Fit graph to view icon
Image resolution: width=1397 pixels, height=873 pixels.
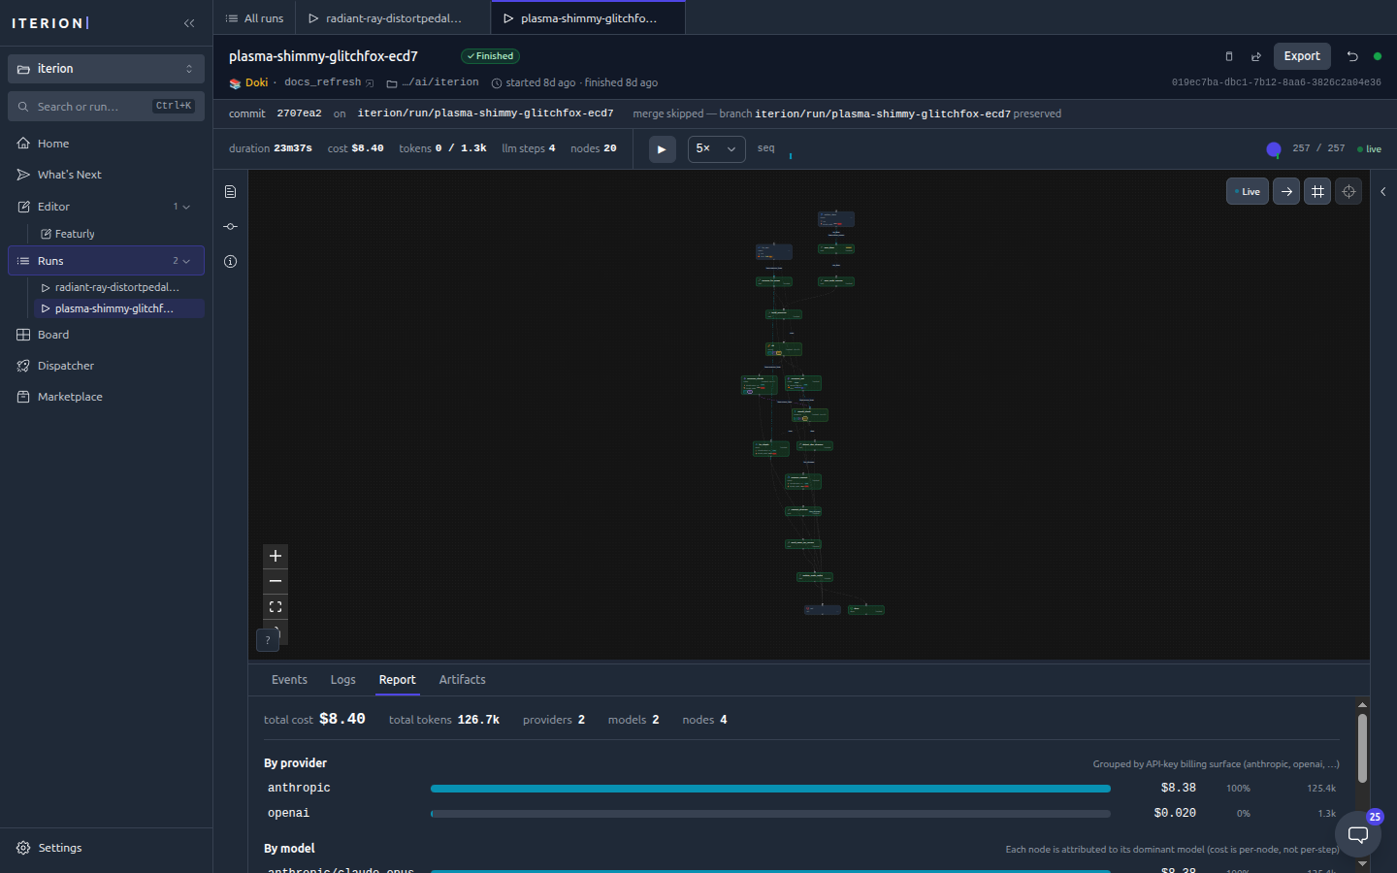click(x=276, y=606)
